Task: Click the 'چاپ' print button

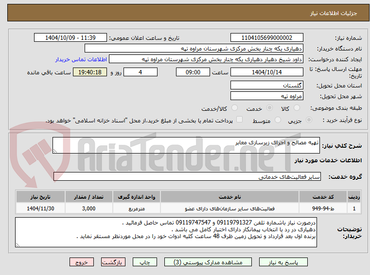Action: tap(145, 262)
